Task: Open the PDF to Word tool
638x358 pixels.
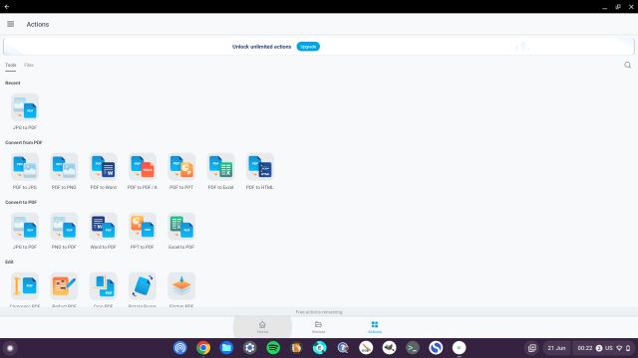Action: 103,171
